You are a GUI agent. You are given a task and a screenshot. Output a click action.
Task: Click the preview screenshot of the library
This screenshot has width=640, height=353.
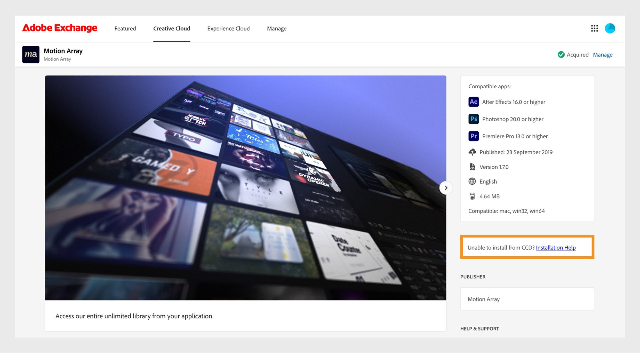tap(246, 186)
